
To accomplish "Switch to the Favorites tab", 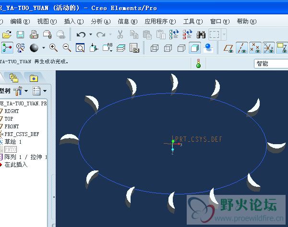I will 34,78.
